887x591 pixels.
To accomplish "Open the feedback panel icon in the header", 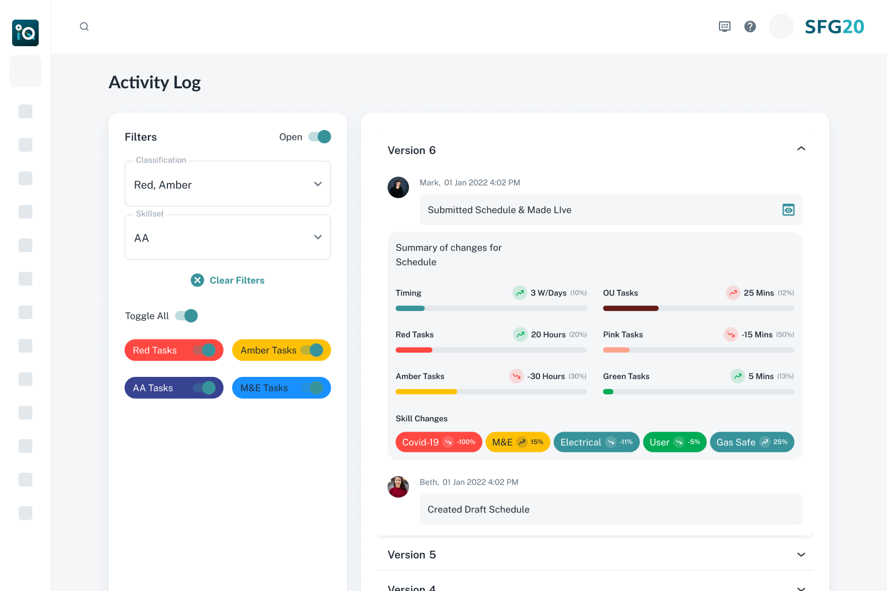I will 724,27.
